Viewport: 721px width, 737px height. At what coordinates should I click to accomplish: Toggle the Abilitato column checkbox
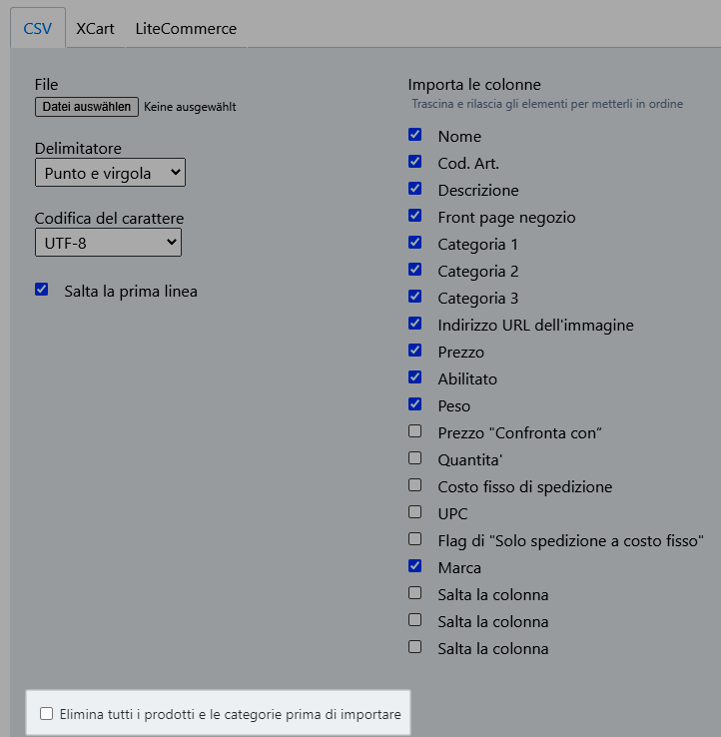[415, 377]
